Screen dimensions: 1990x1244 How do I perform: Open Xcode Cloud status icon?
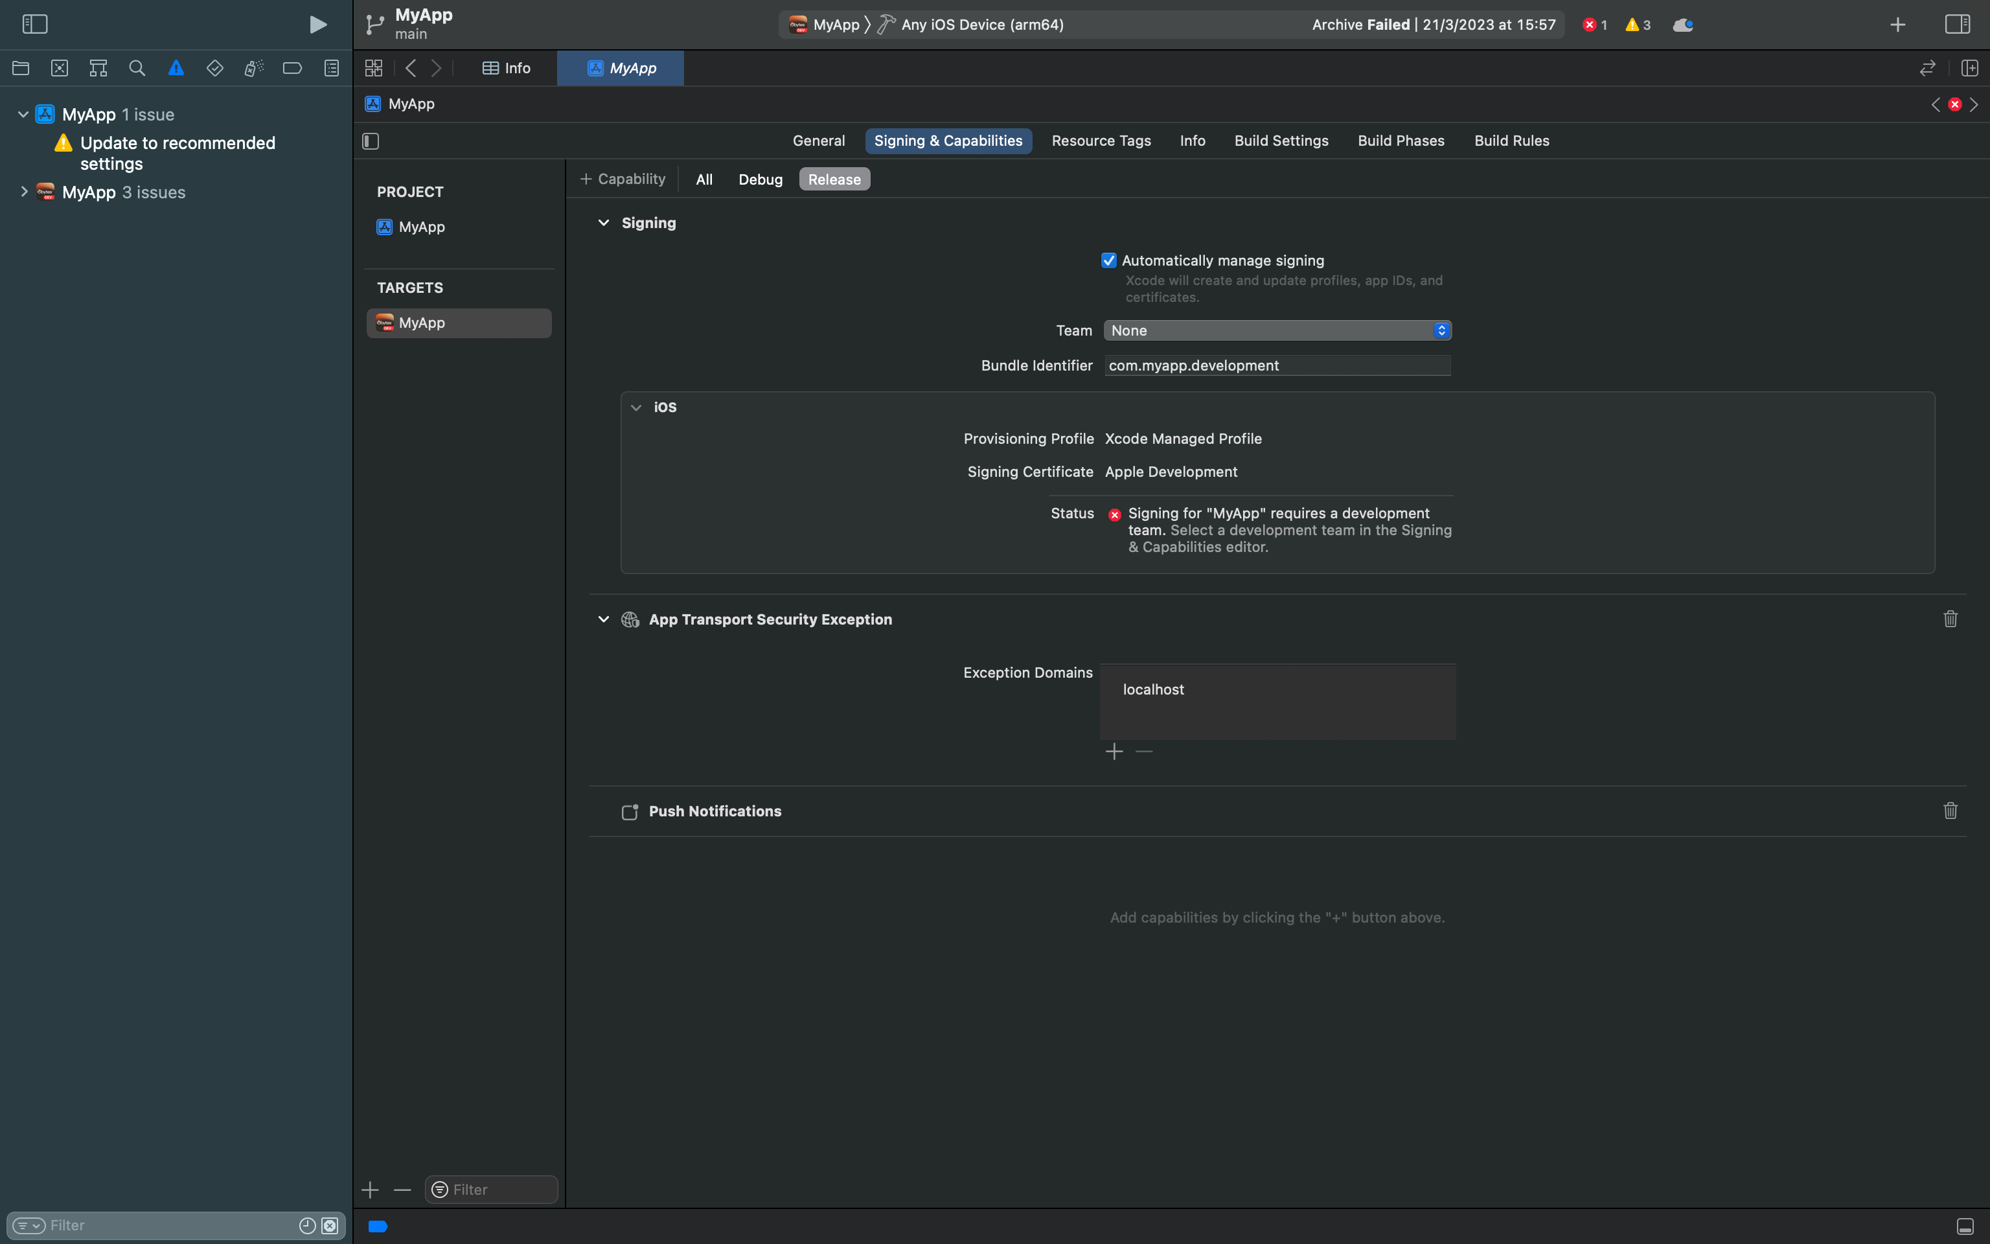click(1682, 25)
